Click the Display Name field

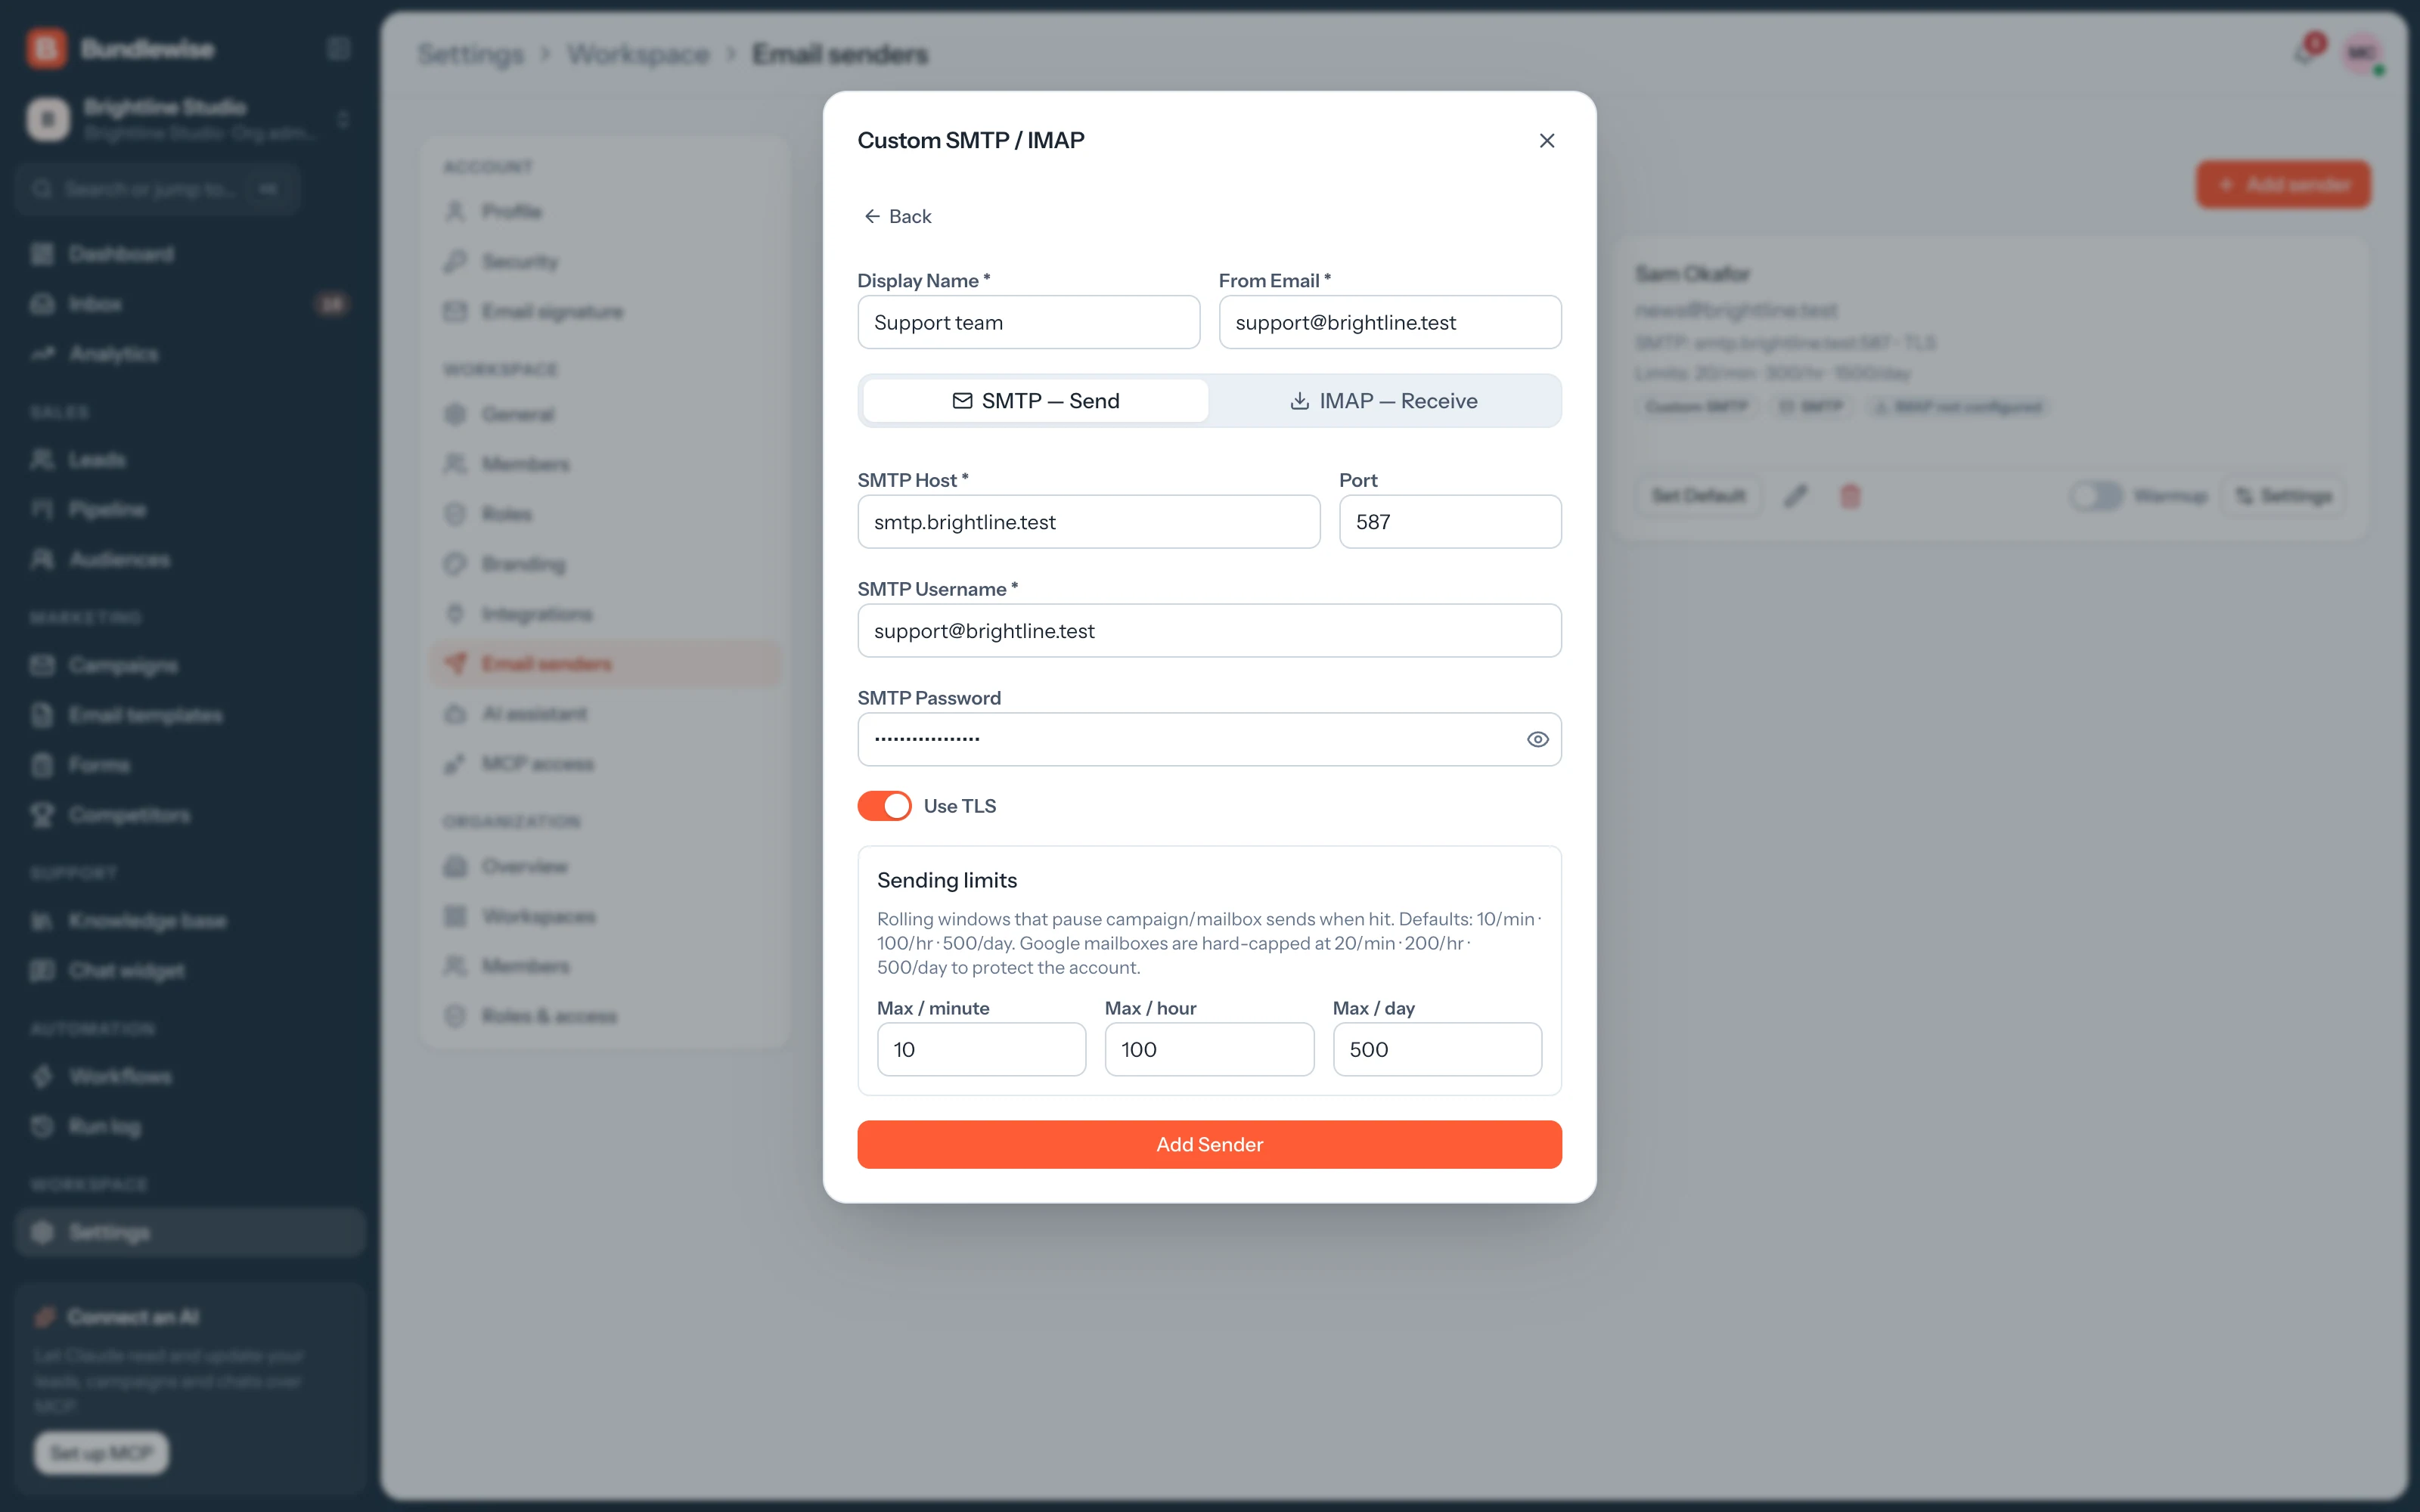tap(1028, 322)
